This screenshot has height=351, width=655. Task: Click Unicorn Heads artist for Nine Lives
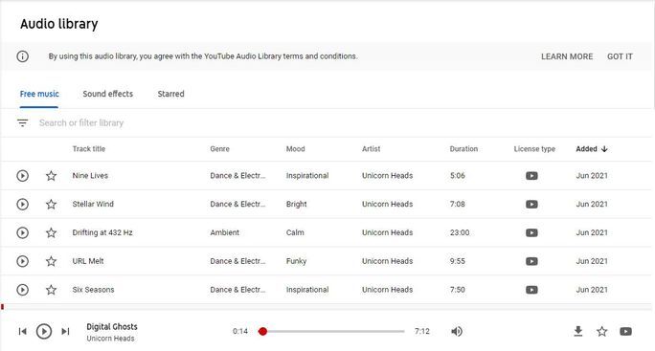(x=387, y=176)
